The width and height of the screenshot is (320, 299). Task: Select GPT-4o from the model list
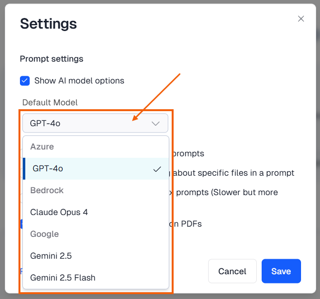(x=48, y=168)
